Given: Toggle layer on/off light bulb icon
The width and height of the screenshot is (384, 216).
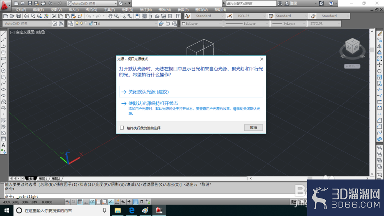Looking at the screenshot, I should coord(77,23).
